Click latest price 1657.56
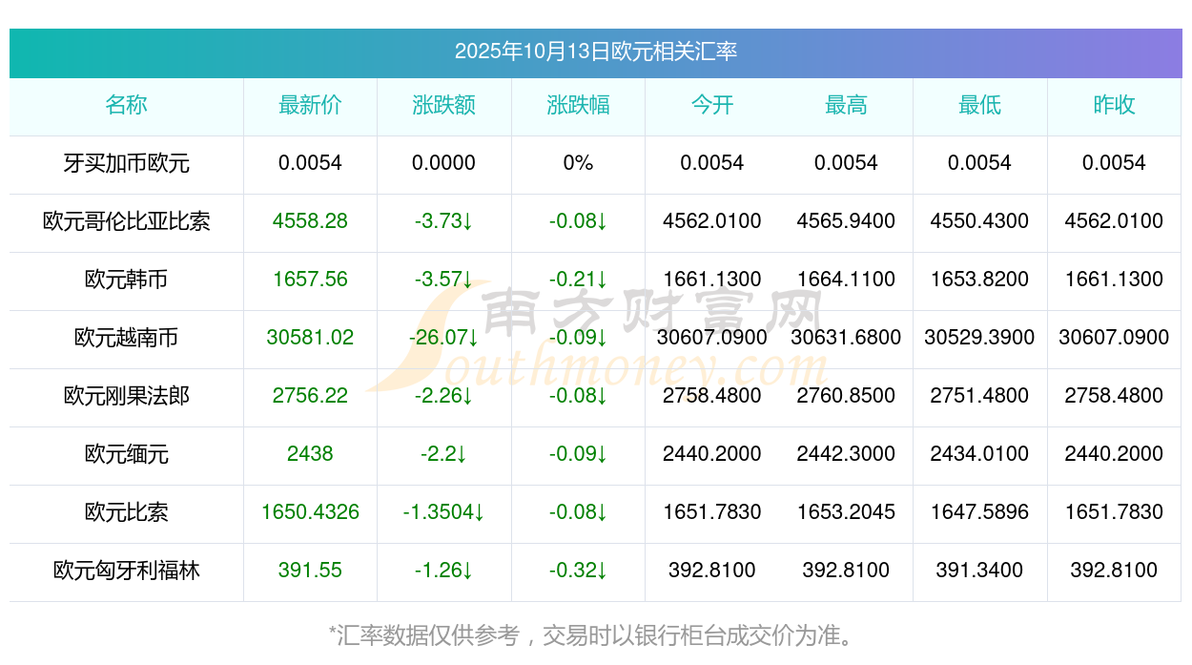Viewport: 1192px width, 665px height. coord(310,280)
